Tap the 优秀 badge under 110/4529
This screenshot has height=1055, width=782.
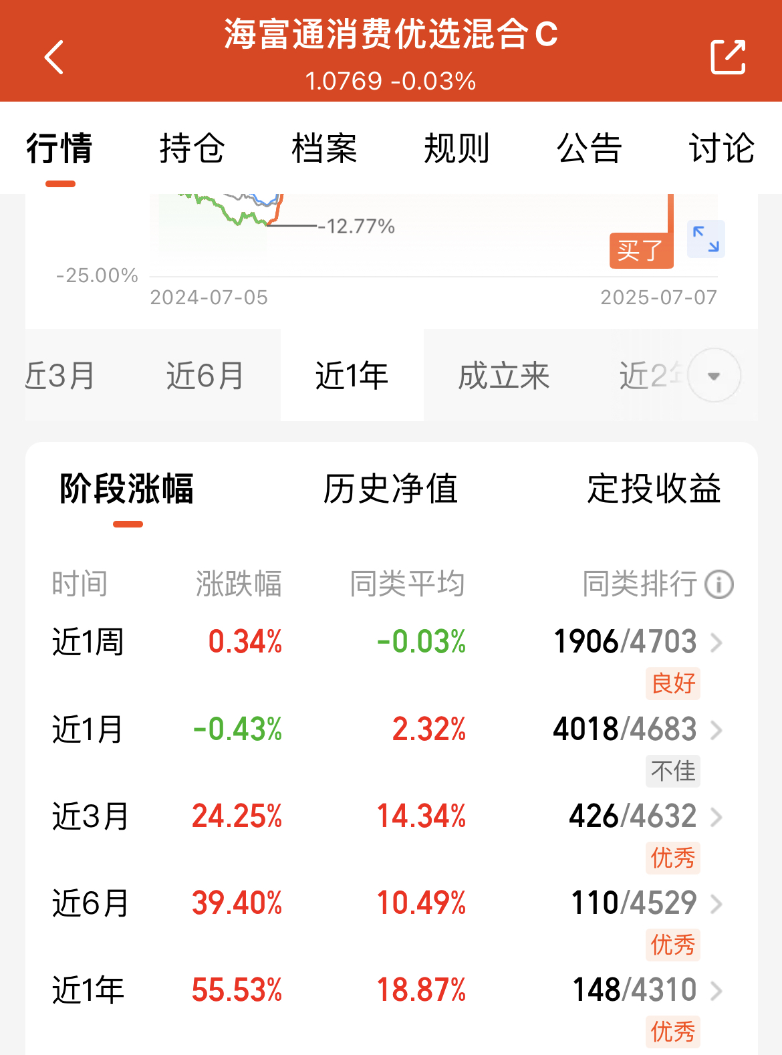click(x=673, y=945)
